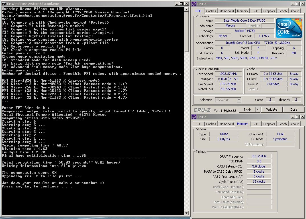
Task: Click the Cores count field
Action: (270, 100)
